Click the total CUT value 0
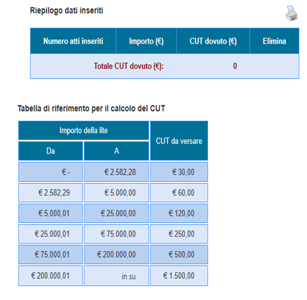This screenshot has height=300, width=307. (x=235, y=66)
